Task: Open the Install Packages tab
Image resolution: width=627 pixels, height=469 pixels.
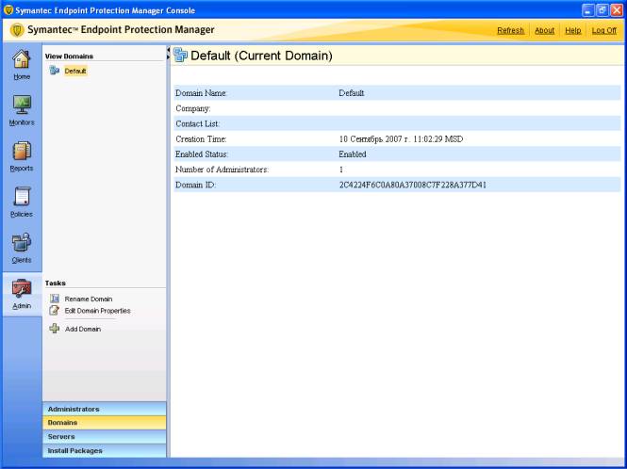Action: [104, 451]
